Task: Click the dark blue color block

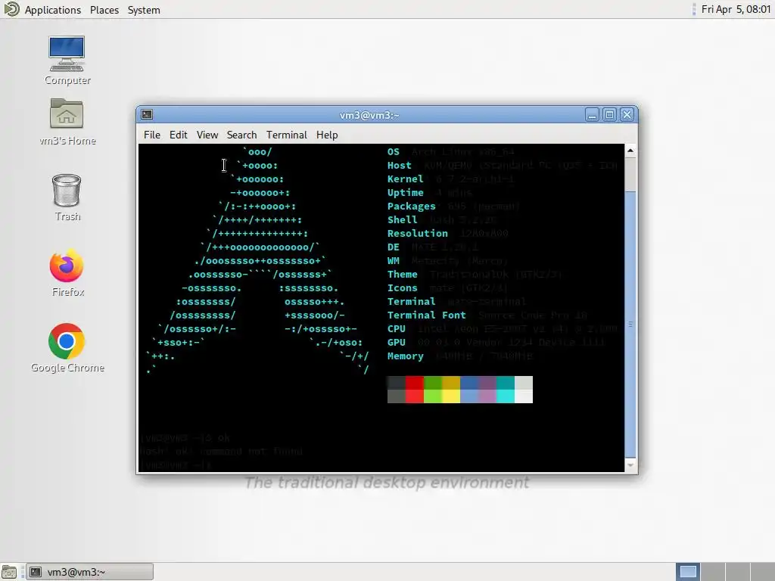Action: click(x=469, y=383)
